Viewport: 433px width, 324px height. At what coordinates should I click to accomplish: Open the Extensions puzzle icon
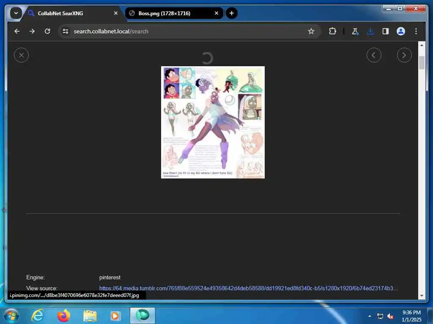332,31
